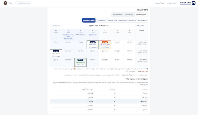
Task: Click the 'ייצוא לאקסל' export button
Action: click(102, 20)
